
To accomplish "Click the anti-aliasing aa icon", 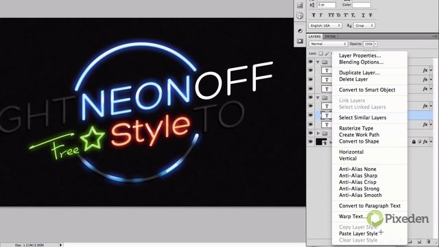I will (349, 25).
